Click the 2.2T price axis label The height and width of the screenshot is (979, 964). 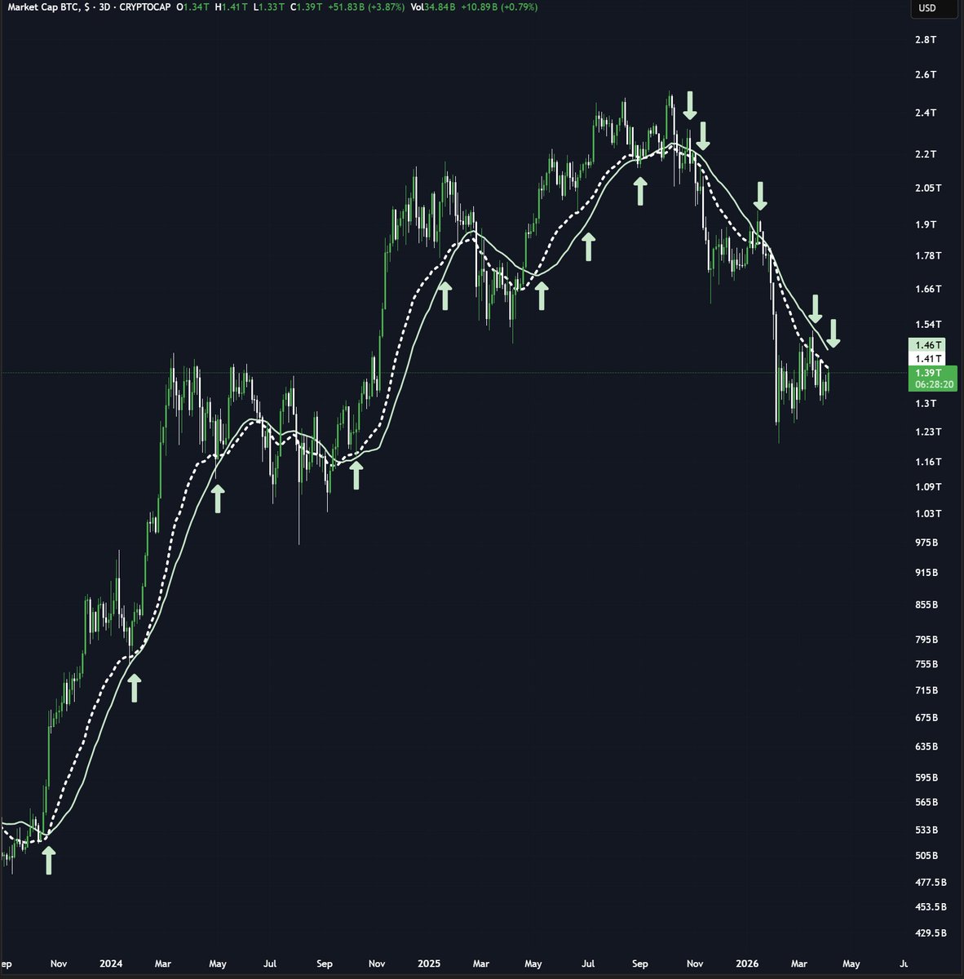pos(926,154)
